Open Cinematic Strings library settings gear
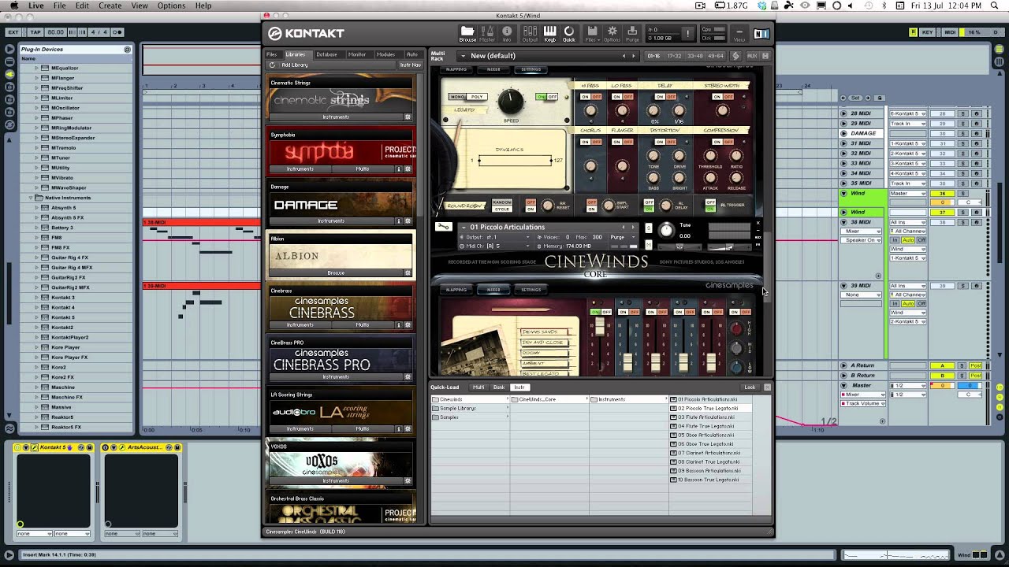The width and height of the screenshot is (1009, 567). [x=408, y=117]
